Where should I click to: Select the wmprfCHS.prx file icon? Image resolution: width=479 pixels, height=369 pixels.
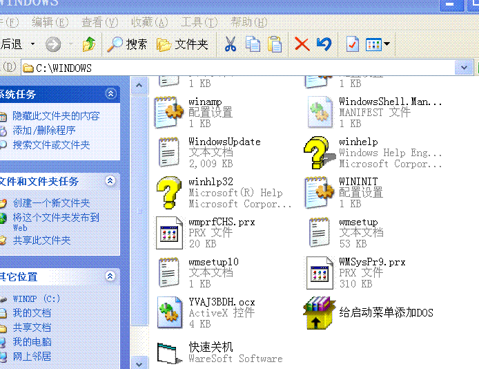[x=168, y=232]
